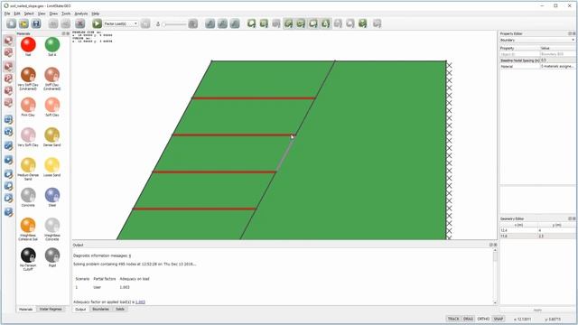Select the pink Very Soft Clay material
This screenshot has height=325, width=578.
(x=28, y=135)
